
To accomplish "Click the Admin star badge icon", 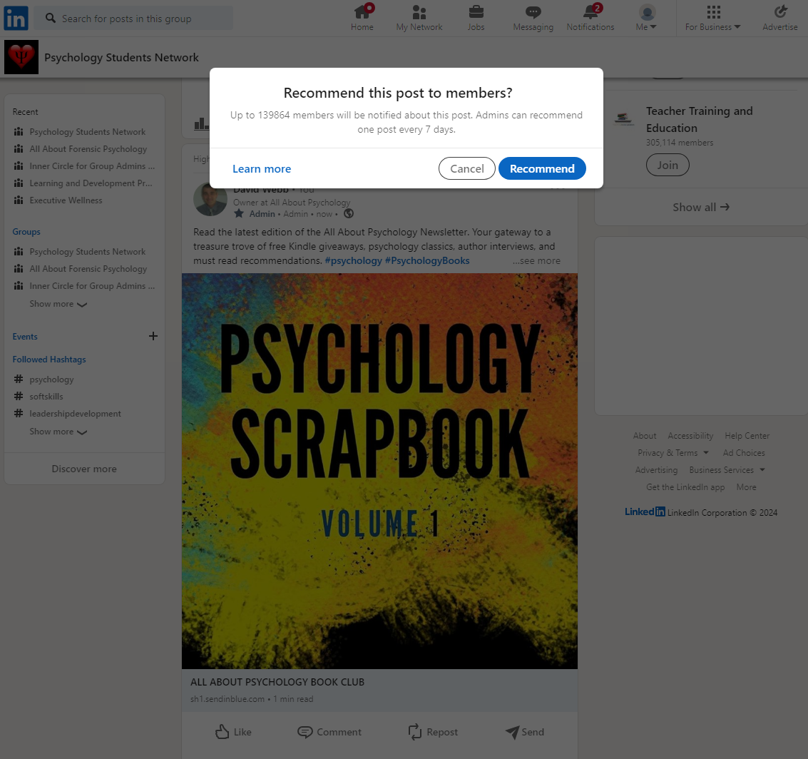I will pos(239,213).
